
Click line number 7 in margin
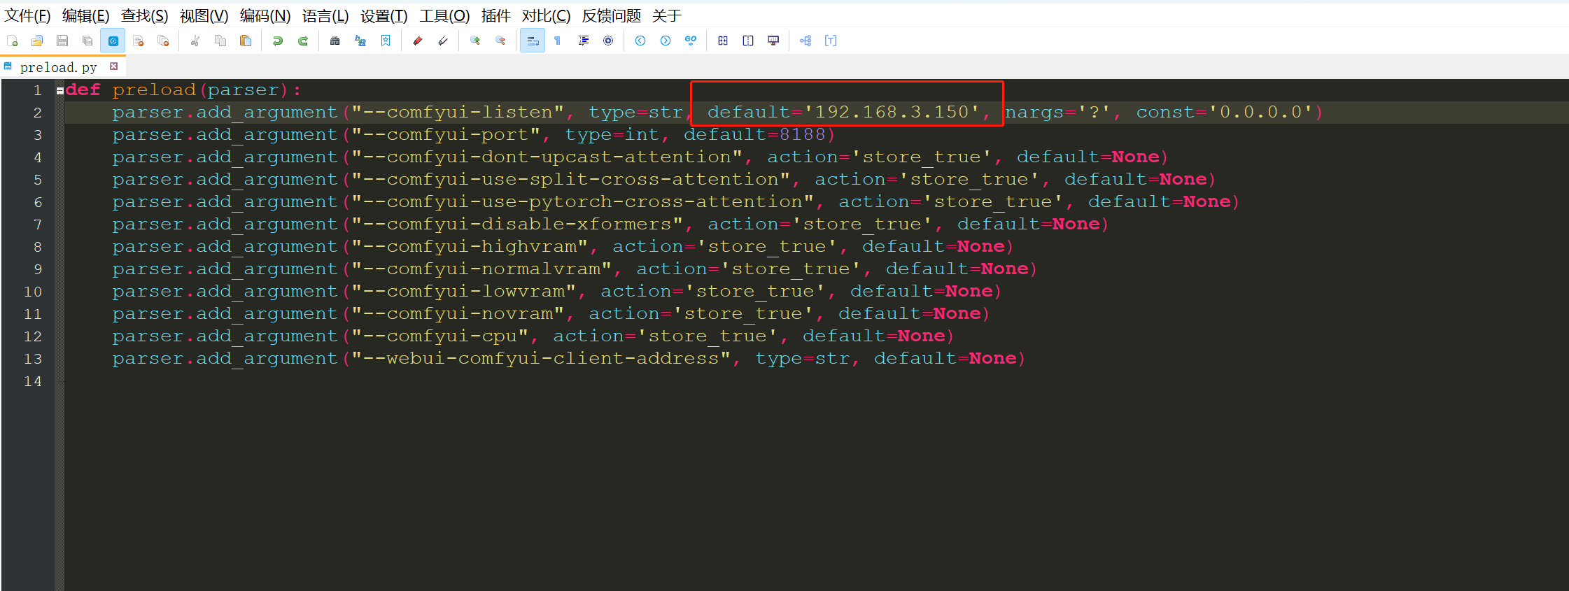coord(38,225)
